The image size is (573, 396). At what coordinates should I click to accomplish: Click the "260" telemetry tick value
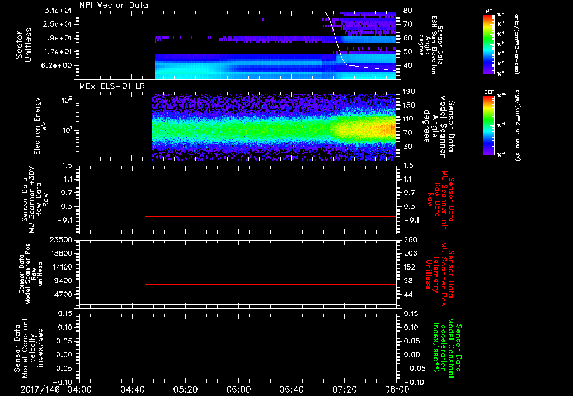coord(410,240)
